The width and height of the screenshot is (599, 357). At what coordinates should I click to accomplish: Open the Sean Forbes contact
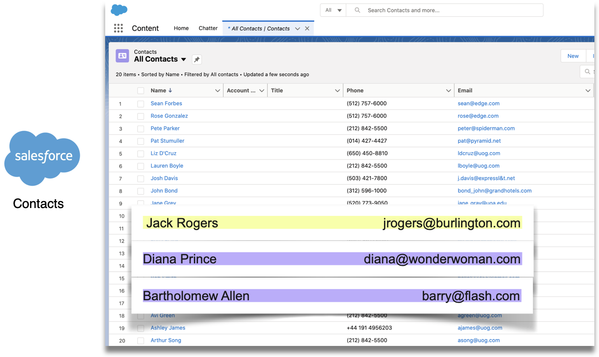166,103
